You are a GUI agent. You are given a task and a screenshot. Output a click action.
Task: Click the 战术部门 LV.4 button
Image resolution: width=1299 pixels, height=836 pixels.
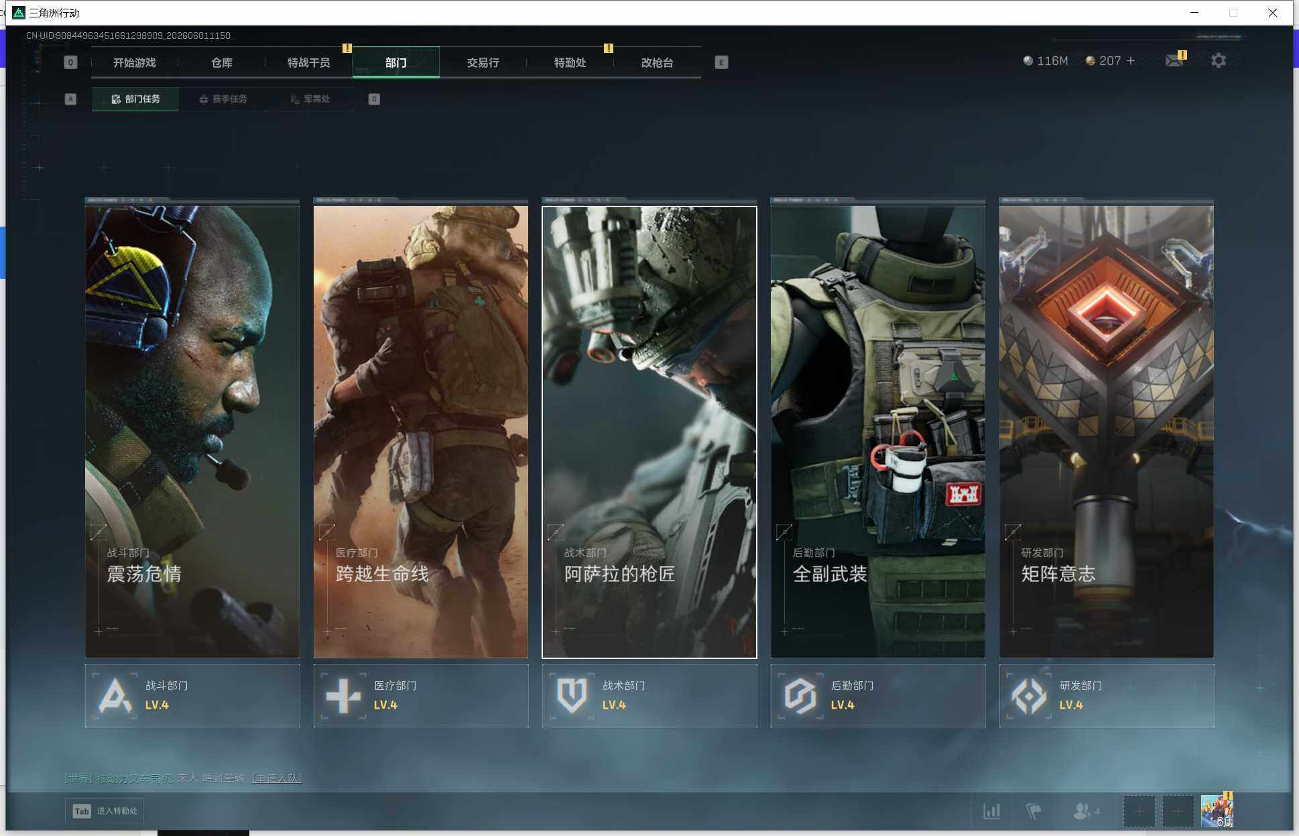649,696
